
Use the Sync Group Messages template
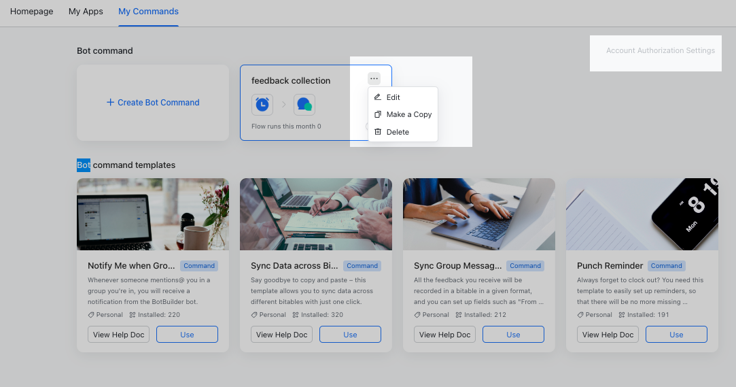click(x=513, y=335)
